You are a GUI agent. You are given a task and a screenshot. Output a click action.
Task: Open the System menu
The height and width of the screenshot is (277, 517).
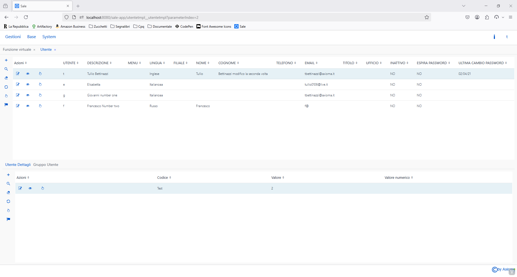point(49,37)
